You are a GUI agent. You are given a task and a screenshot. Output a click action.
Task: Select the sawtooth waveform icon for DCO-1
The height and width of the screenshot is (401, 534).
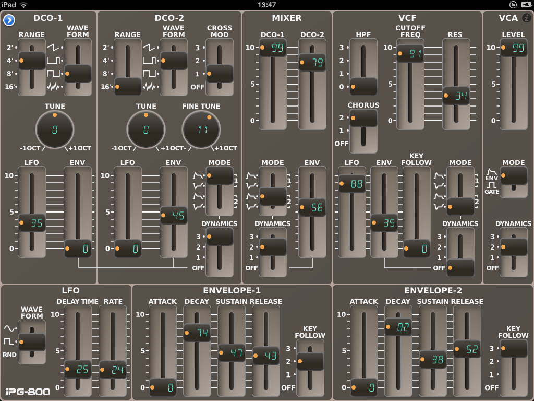[x=54, y=47]
